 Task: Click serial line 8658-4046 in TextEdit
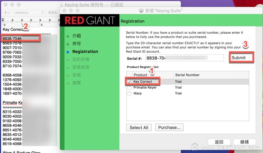[x=12, y=125]
